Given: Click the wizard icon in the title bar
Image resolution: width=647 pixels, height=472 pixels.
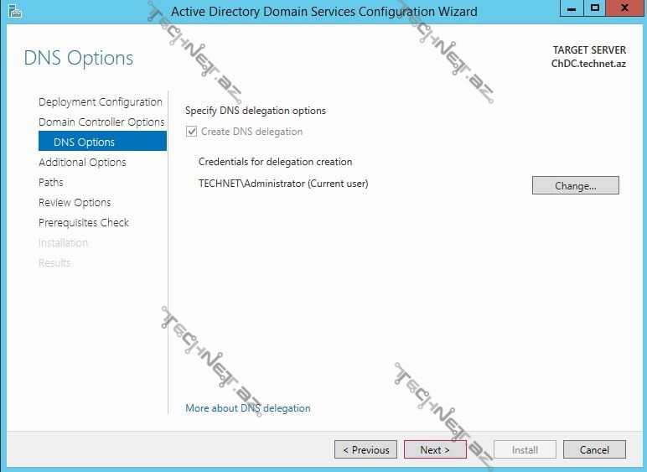Looking at the screenshot, I should pyautogui.click(x=14, y=11).
